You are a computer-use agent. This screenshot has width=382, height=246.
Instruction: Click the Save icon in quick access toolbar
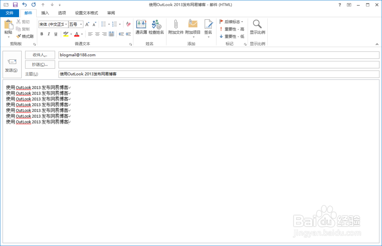click(15, 5)
